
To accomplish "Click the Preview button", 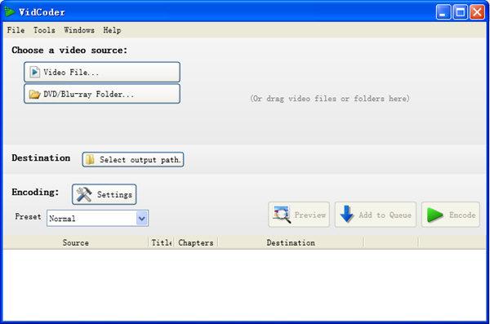I will pyautogui.click(x=299, y=215).
